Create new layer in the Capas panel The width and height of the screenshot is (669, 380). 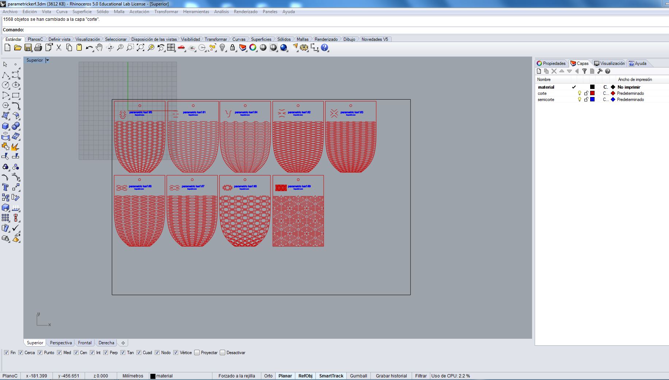(x=539, y=71)
